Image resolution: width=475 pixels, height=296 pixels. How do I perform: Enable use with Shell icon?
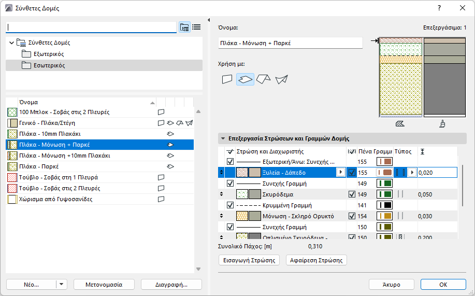(281, 79)
